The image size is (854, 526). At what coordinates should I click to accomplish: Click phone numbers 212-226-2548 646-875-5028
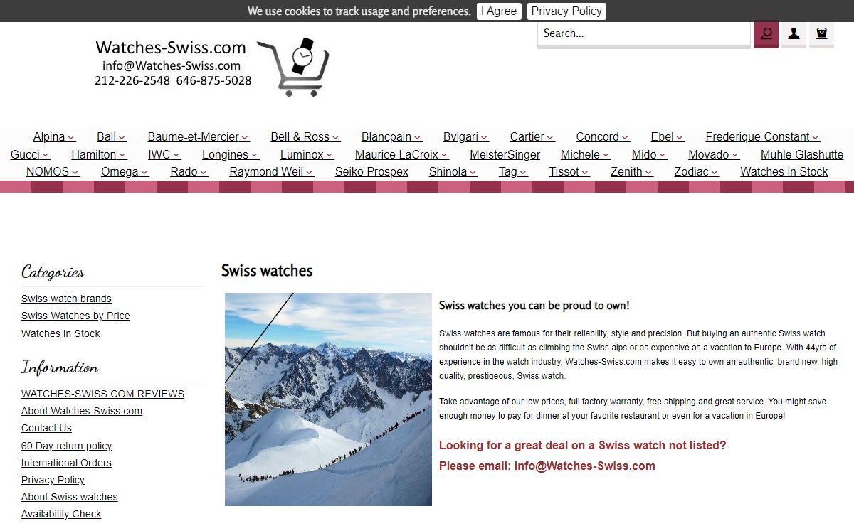(x=173, y=80)
